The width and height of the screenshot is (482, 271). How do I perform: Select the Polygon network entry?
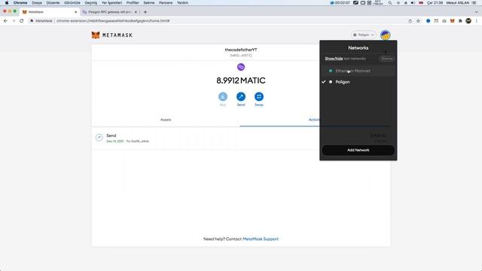tap(358, 82)
